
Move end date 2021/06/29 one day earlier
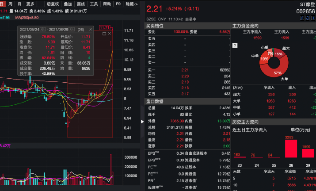(70, 30)
